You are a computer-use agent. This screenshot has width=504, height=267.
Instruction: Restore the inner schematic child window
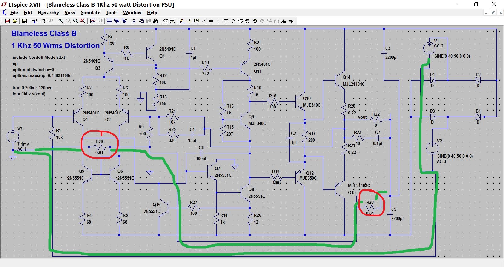[494, 13]
